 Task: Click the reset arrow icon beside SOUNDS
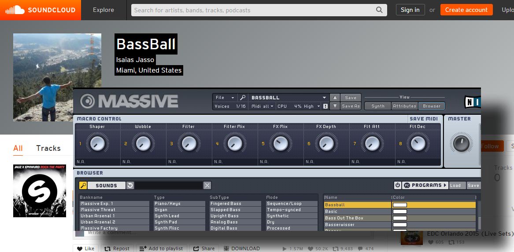130,186
